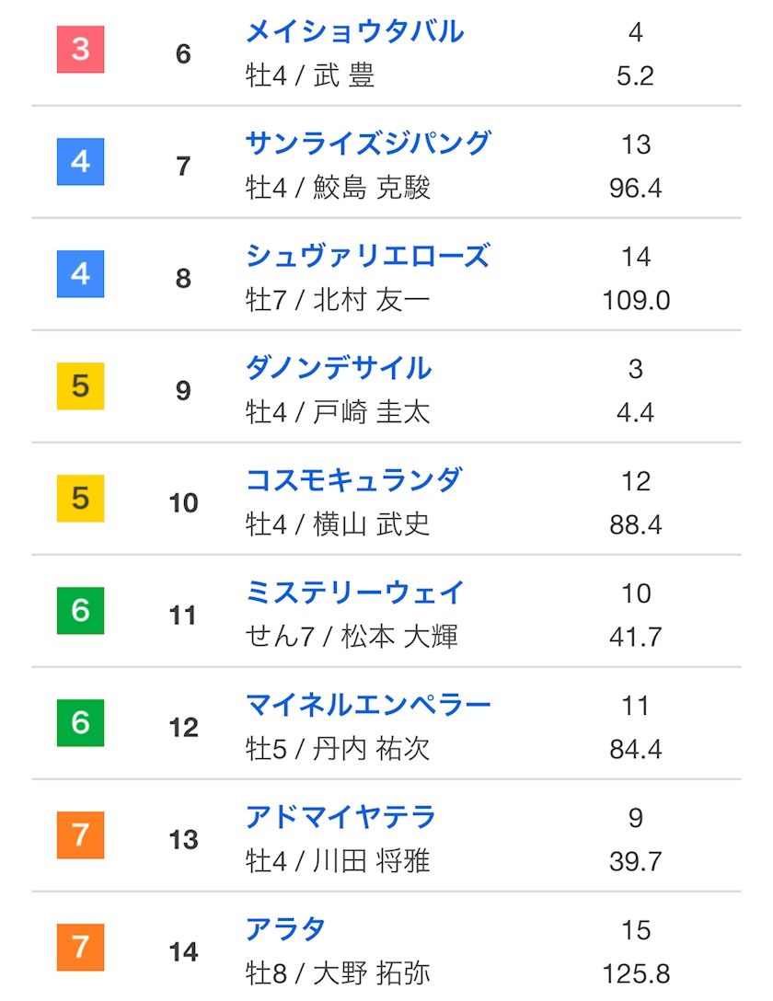
Task: View コスモキュランダ horse profile
Action: 353,481
